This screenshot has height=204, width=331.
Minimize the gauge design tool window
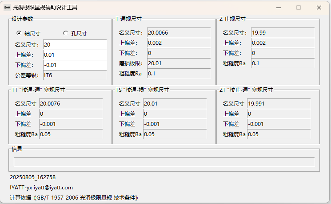279,8
